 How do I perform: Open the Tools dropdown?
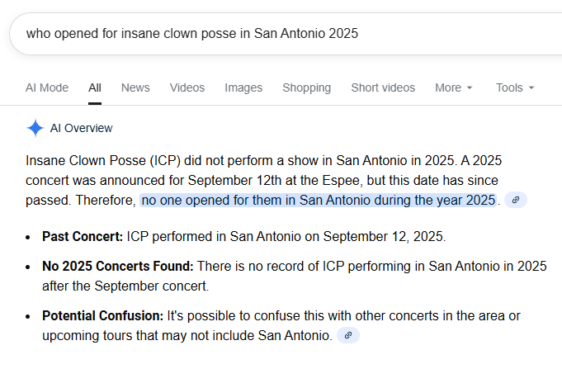[x=515, y=88]
